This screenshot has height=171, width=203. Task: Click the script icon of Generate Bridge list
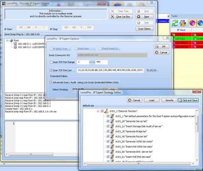tap(112, 131)
